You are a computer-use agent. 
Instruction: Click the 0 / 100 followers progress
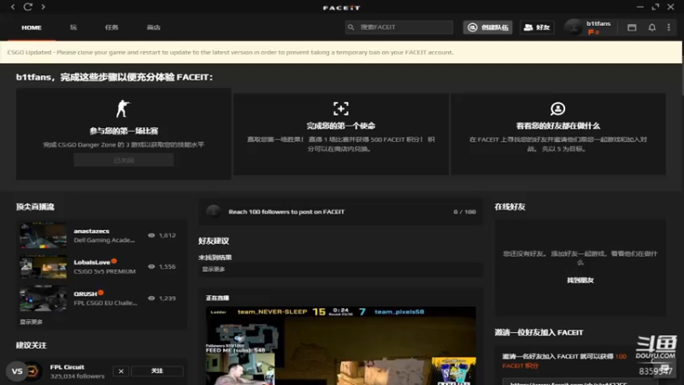coord(464,211)
